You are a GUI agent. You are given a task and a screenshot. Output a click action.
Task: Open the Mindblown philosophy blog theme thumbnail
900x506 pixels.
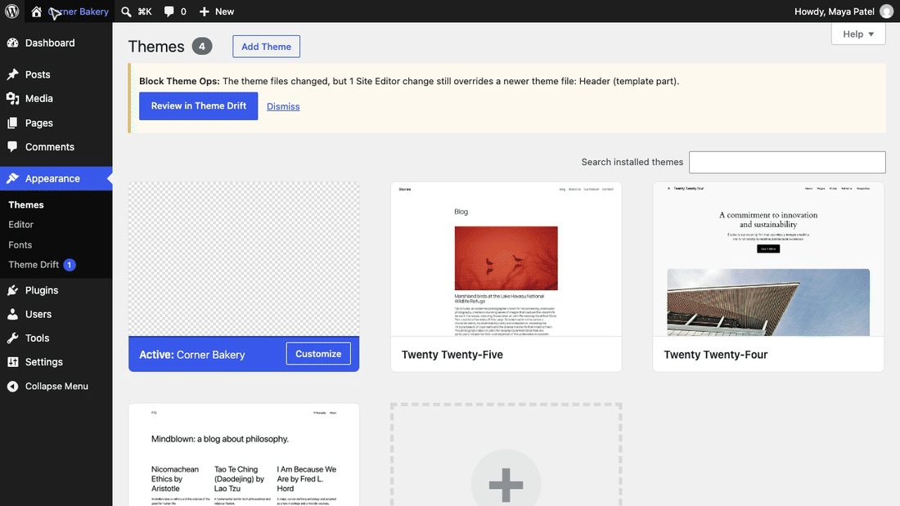pyautogui.click(x=244, y=455)
